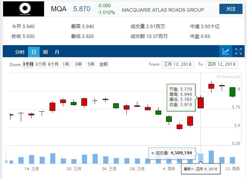
Task: Switch to 分时 intraday tab
Action: (x=20, y=52)
